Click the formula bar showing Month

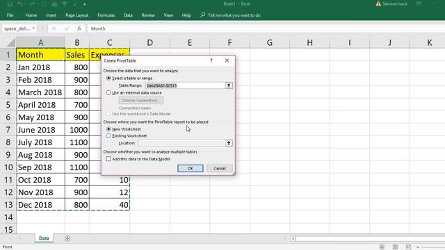click(x=266, y=28)
